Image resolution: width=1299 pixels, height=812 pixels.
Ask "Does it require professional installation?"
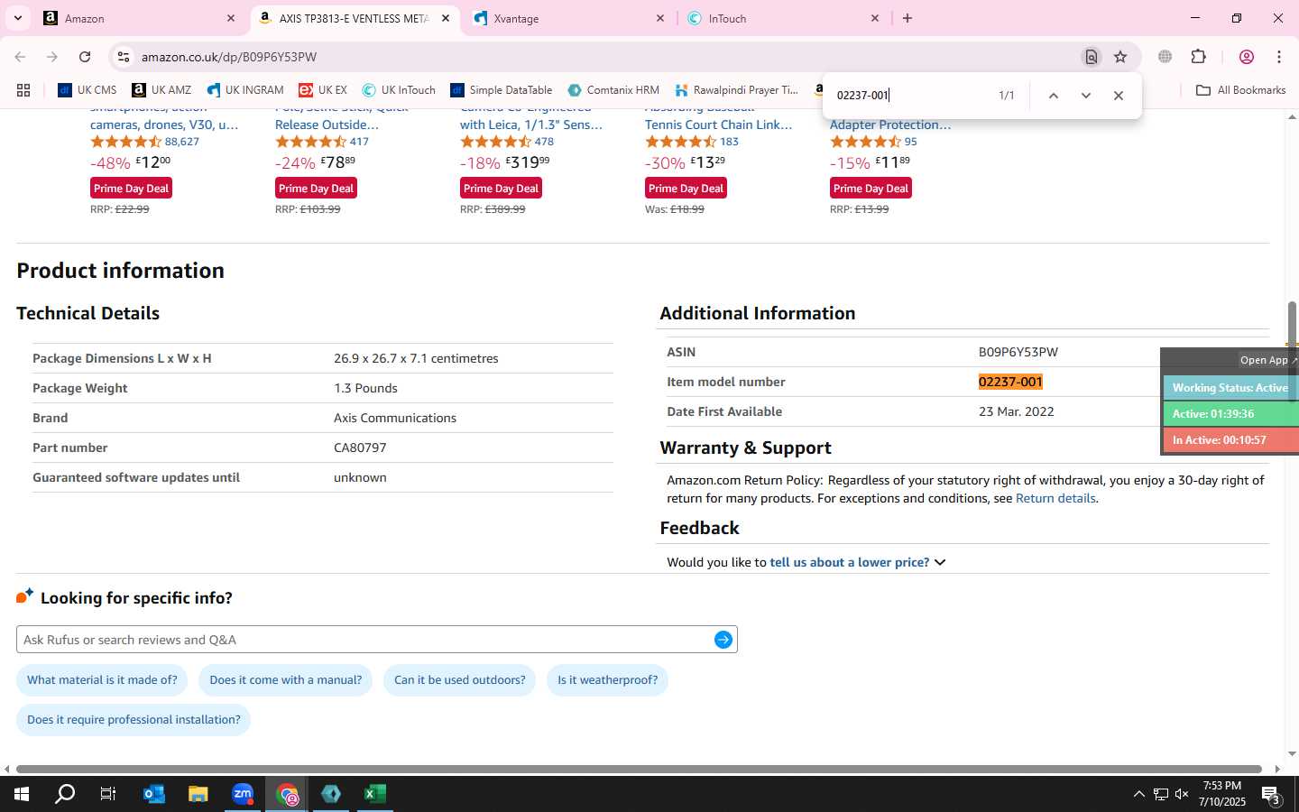(134, 720)
